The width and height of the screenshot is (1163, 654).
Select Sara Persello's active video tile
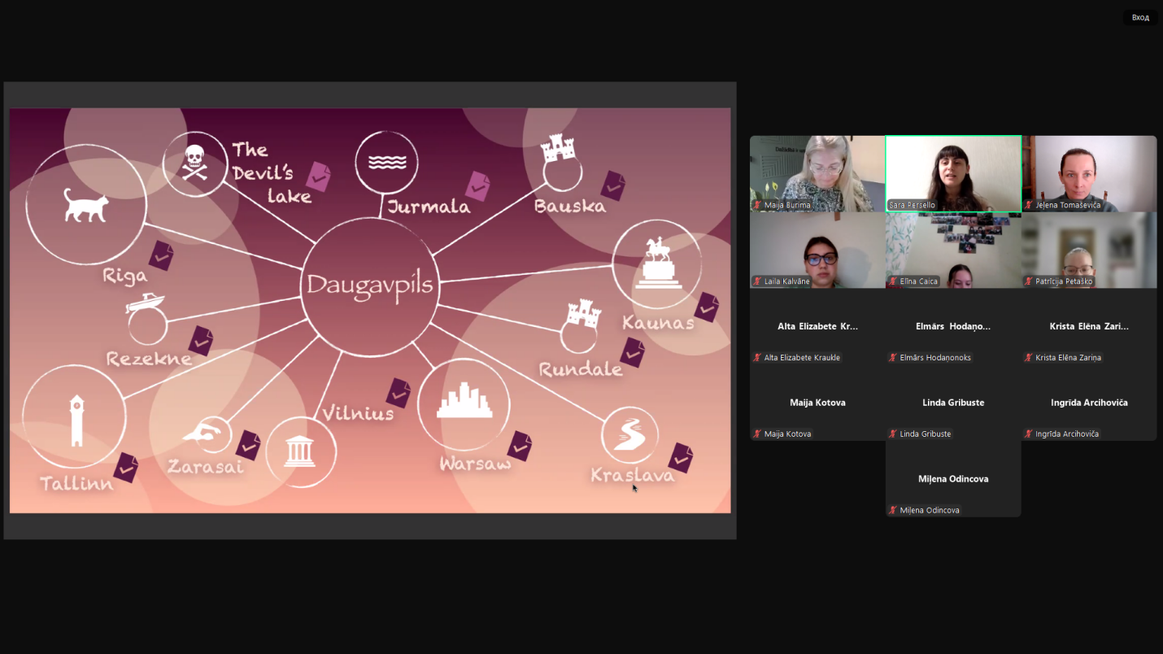(953, 173)
